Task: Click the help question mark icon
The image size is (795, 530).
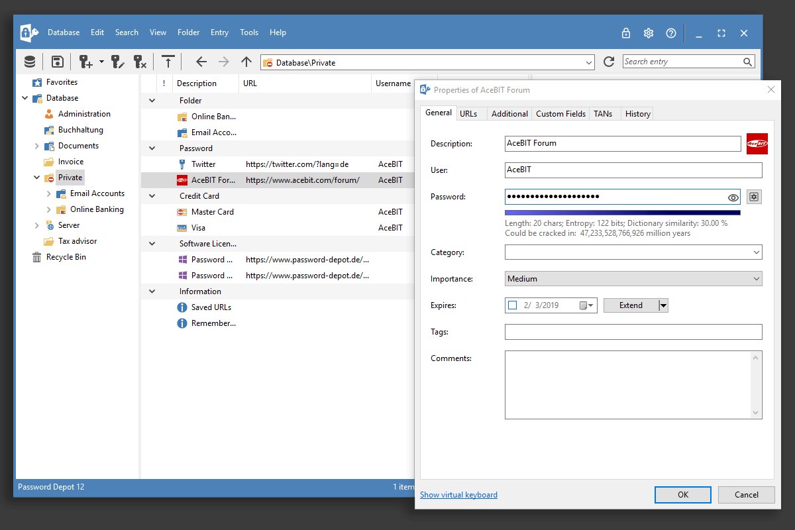Action: 671,32
